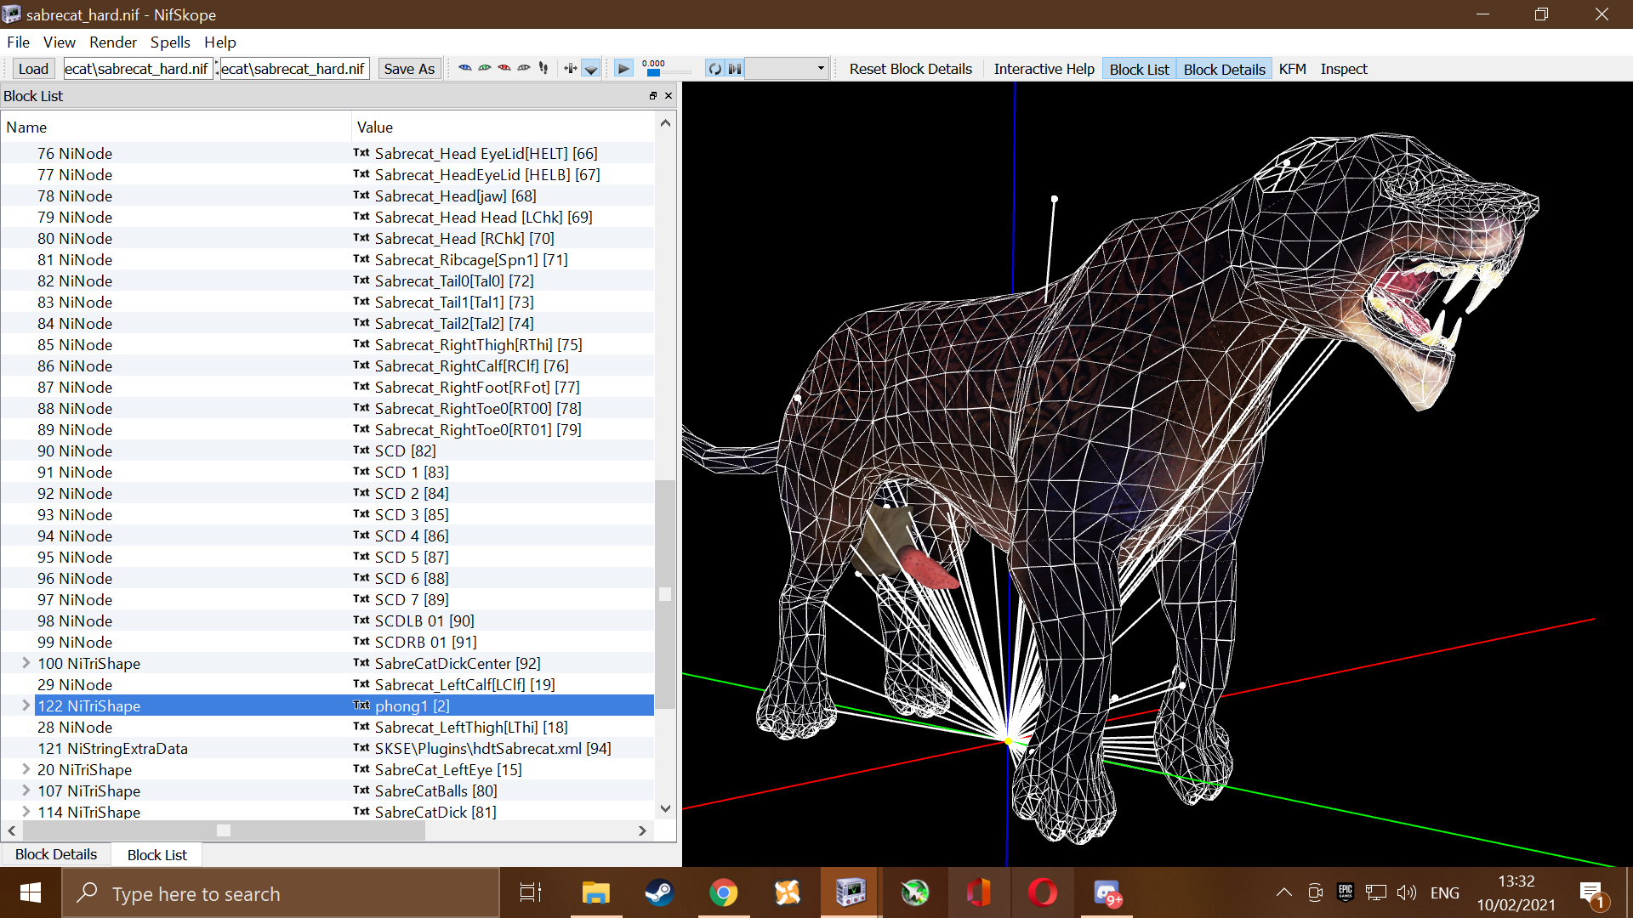This screenshot has width=1633, height=918.
Task: Toggle Interactive Help in toolbar
Action: 1044,69
